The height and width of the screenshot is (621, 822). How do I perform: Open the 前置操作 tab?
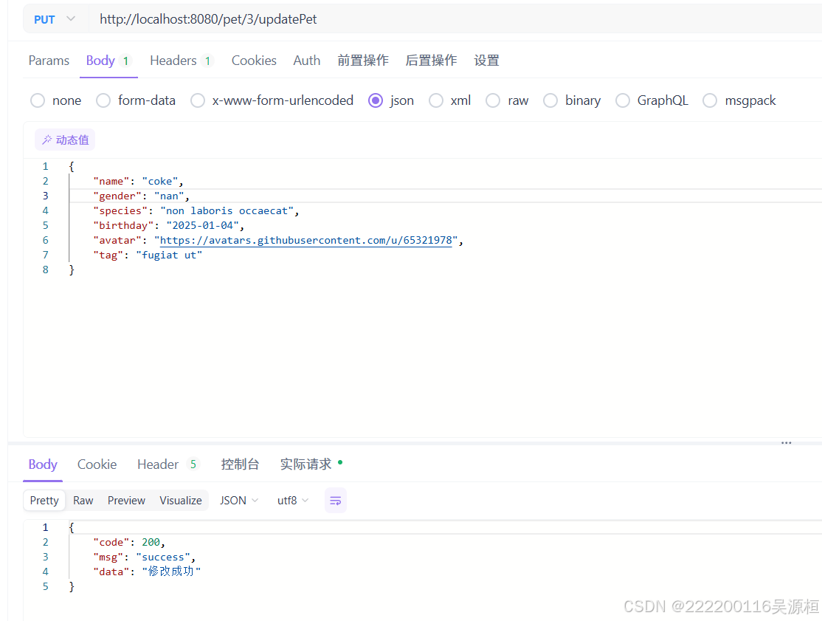[x=363, y=61]
